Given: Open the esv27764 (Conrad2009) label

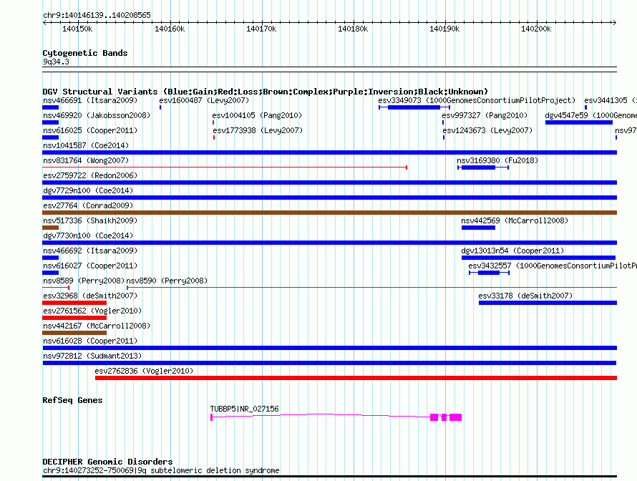Looking at the screenshot, I should [88, 205].
